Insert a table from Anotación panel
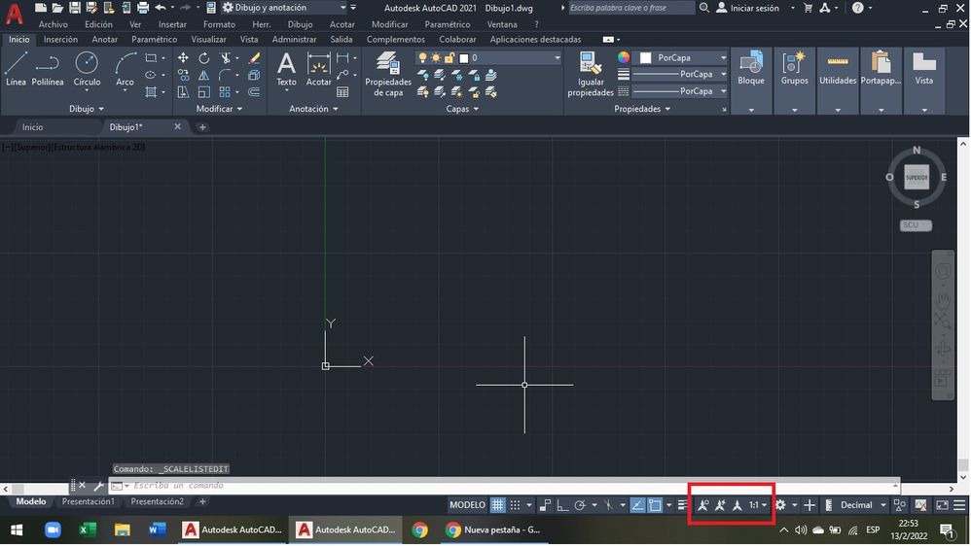971x546 pixels. (x=342, y=92)
